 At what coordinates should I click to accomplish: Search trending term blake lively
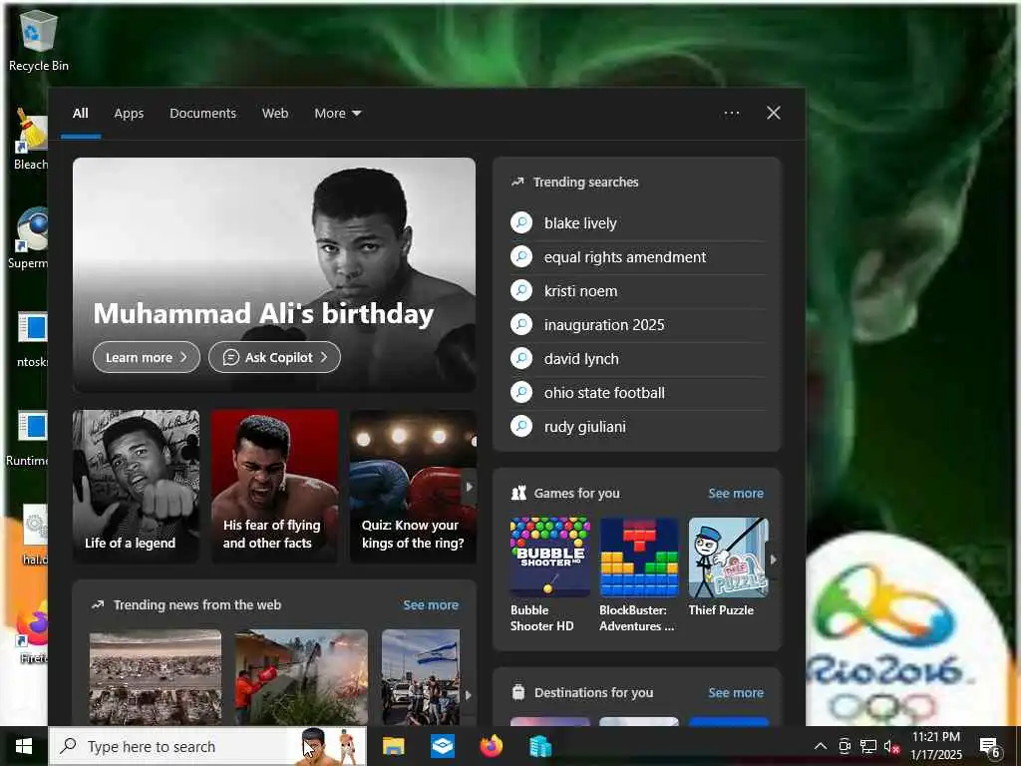580,223
